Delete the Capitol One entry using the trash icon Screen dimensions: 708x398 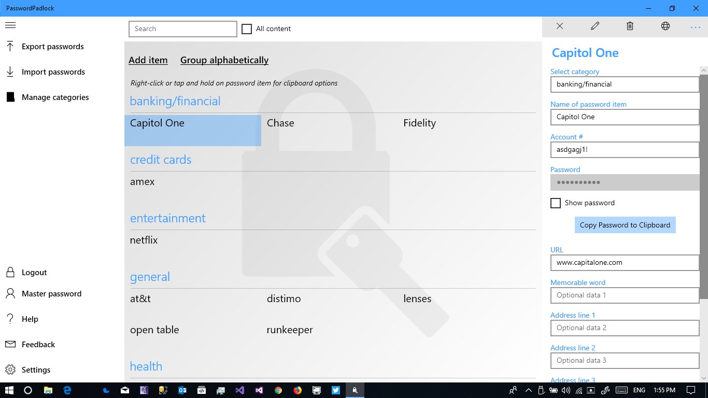630,25
